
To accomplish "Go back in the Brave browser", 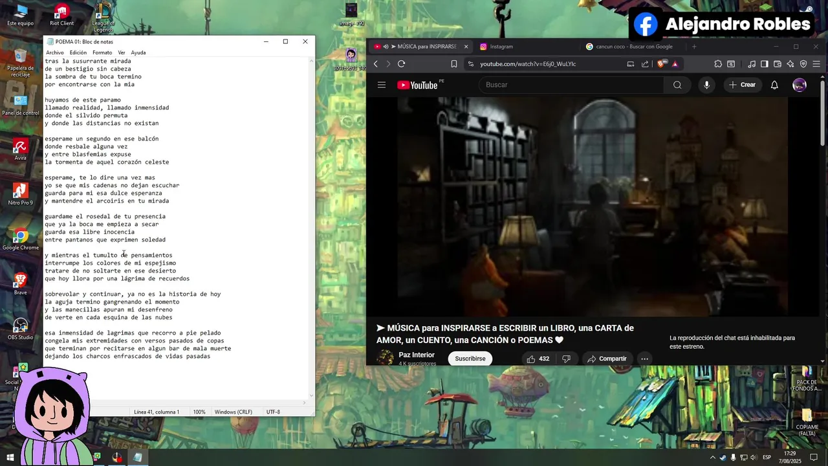I will click(376, 64).
